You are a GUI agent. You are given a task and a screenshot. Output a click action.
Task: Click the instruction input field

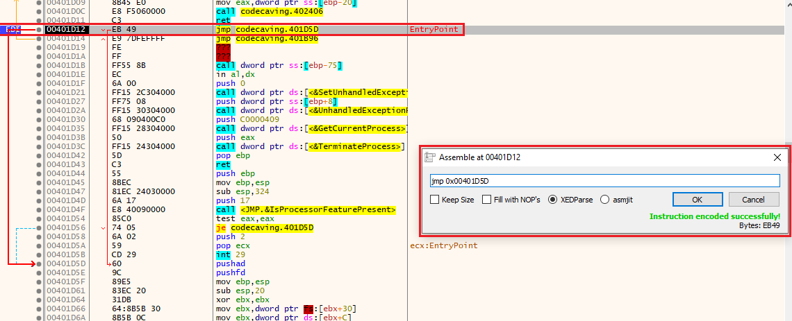click(x=604, y=180)
